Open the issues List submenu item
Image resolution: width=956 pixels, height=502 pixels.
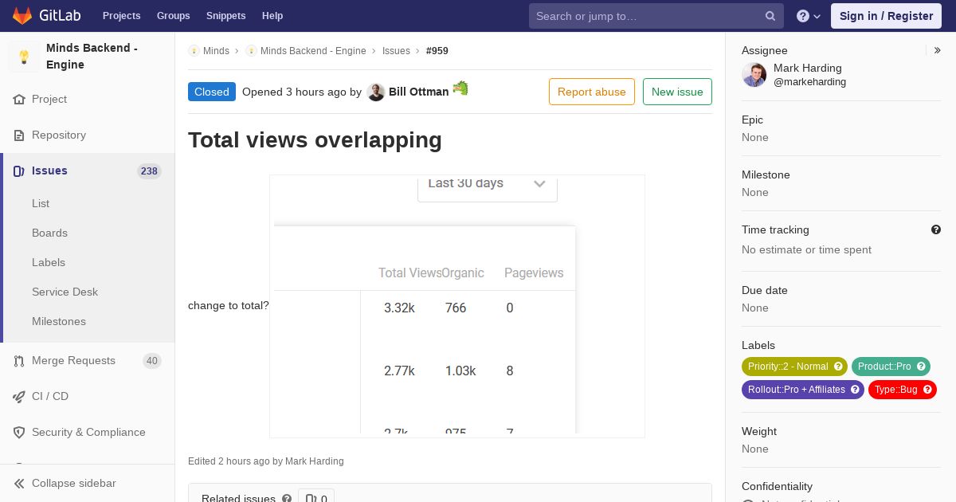click(x=41, y=203)
